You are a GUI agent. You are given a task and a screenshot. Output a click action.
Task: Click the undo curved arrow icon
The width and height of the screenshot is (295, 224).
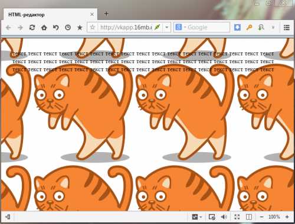pos(56,27)
